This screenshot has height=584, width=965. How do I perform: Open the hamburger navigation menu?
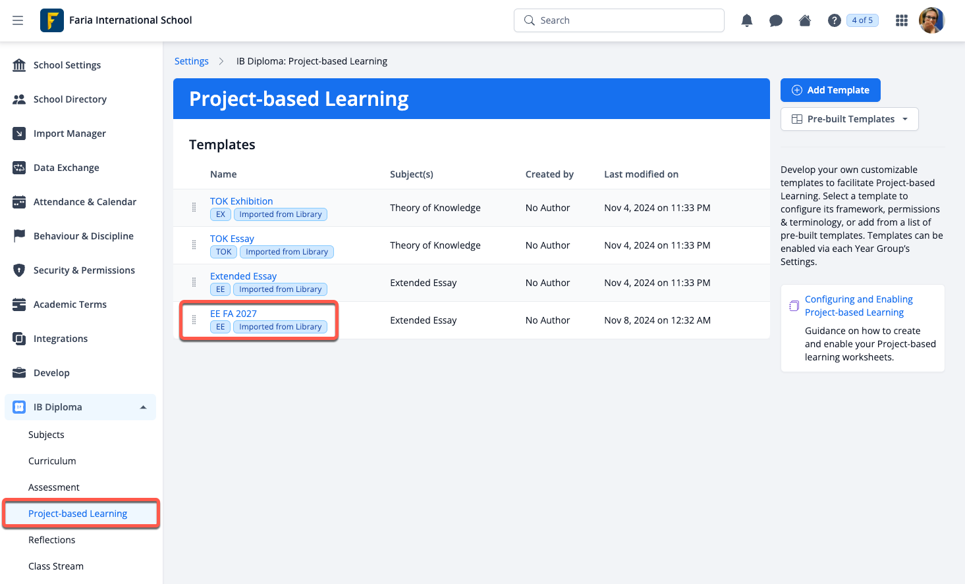(18, 20)
